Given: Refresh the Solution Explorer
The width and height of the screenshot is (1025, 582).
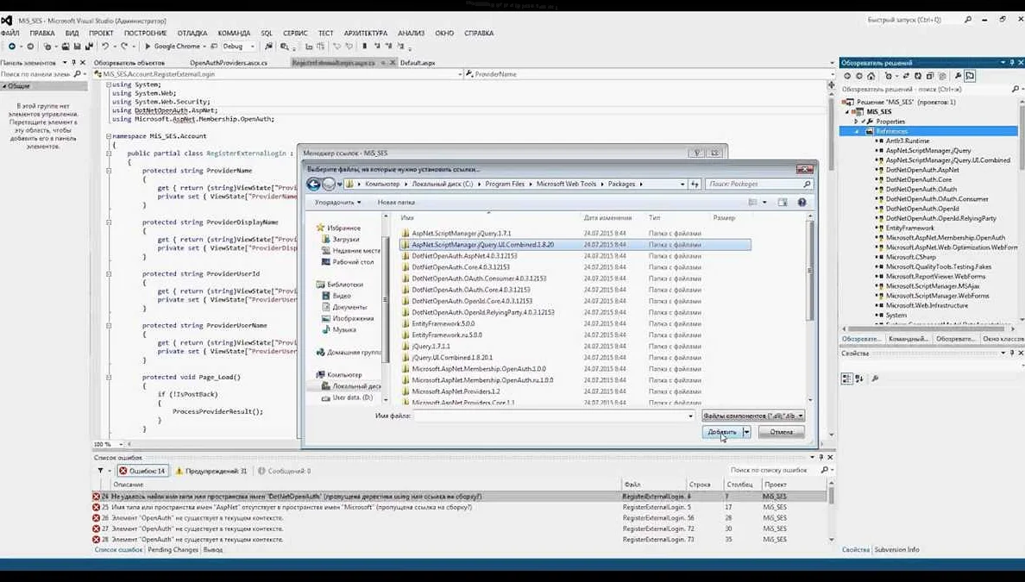Looking at the screenshot, I should click(917, 76).
